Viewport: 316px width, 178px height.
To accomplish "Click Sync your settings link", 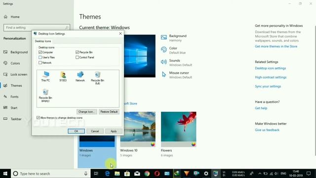I will tap(268, 87).
